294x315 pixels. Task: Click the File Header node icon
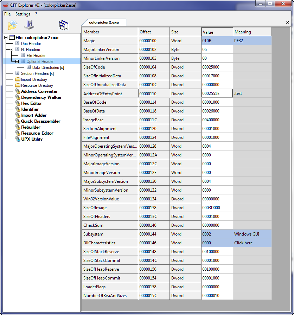click(x=23, y=55)
